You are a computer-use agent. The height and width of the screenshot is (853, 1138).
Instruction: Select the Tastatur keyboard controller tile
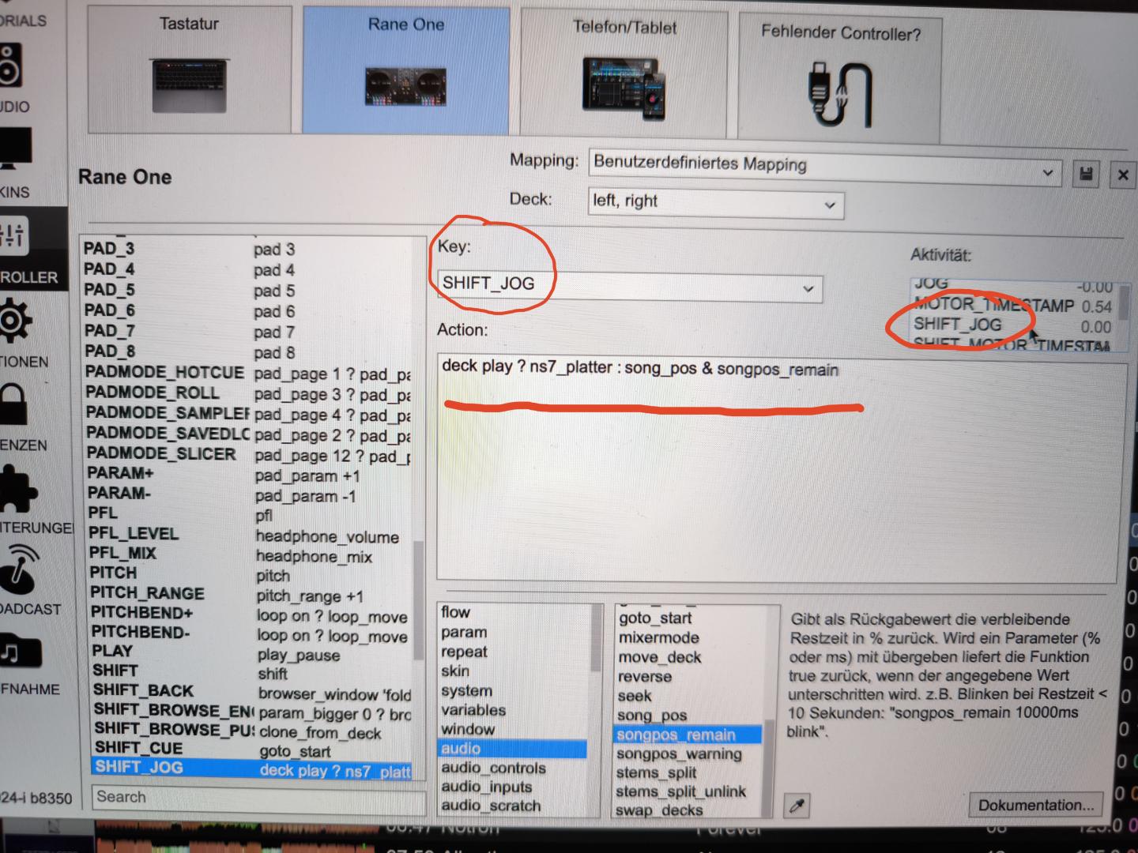190,70
